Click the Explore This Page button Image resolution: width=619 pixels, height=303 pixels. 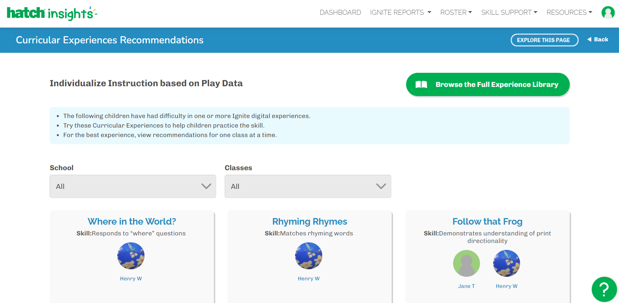coord(544,40)
